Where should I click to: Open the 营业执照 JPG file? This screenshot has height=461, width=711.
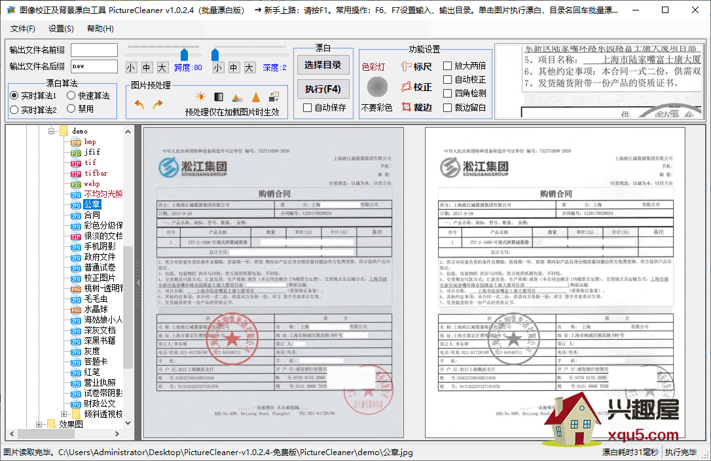(100, 382)
